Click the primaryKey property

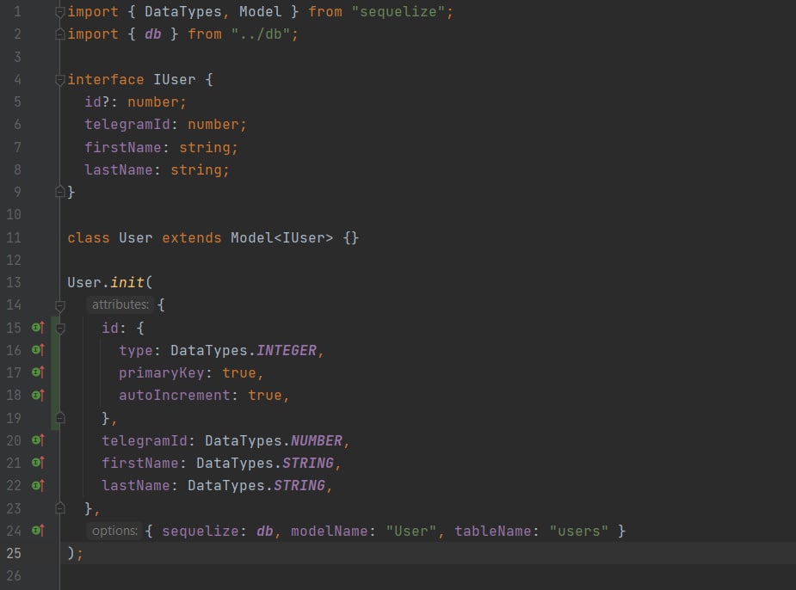pyautogui.click(x=161, y=372)
